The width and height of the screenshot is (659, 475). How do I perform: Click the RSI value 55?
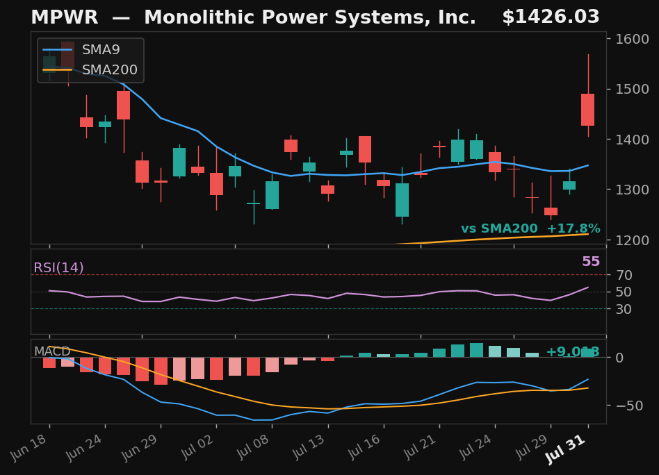click(591, 261)
